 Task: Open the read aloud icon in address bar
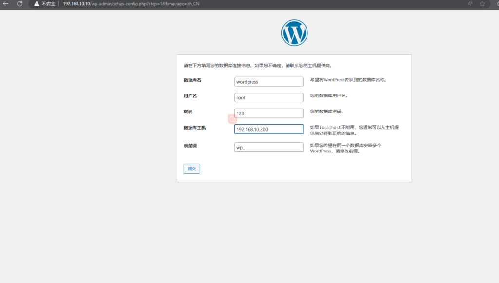click(470, 4)
